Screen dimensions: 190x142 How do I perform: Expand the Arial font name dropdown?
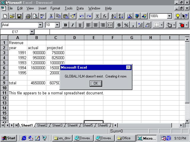tap(40, 25)
